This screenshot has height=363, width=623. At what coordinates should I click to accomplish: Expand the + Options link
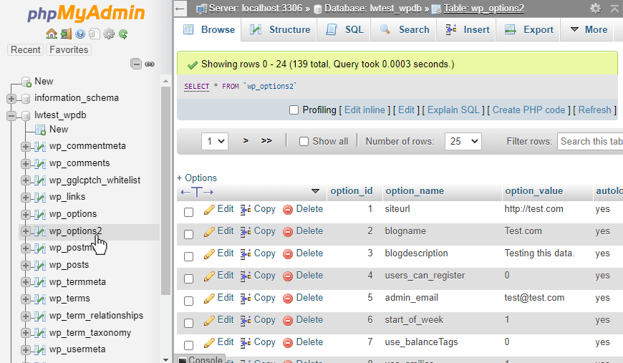pos(197,178)
